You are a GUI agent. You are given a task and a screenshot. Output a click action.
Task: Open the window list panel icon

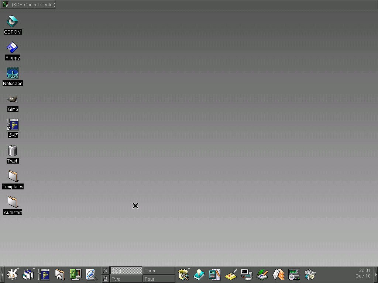[x=28, y=275]
